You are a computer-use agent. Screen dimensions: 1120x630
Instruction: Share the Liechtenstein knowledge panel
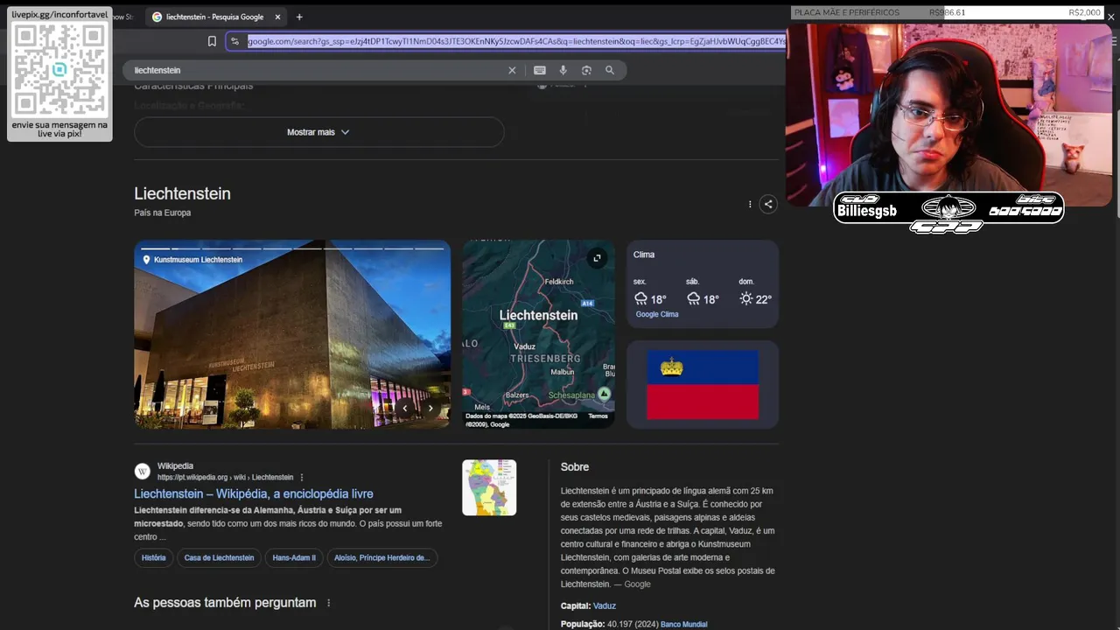click(767, 204)
